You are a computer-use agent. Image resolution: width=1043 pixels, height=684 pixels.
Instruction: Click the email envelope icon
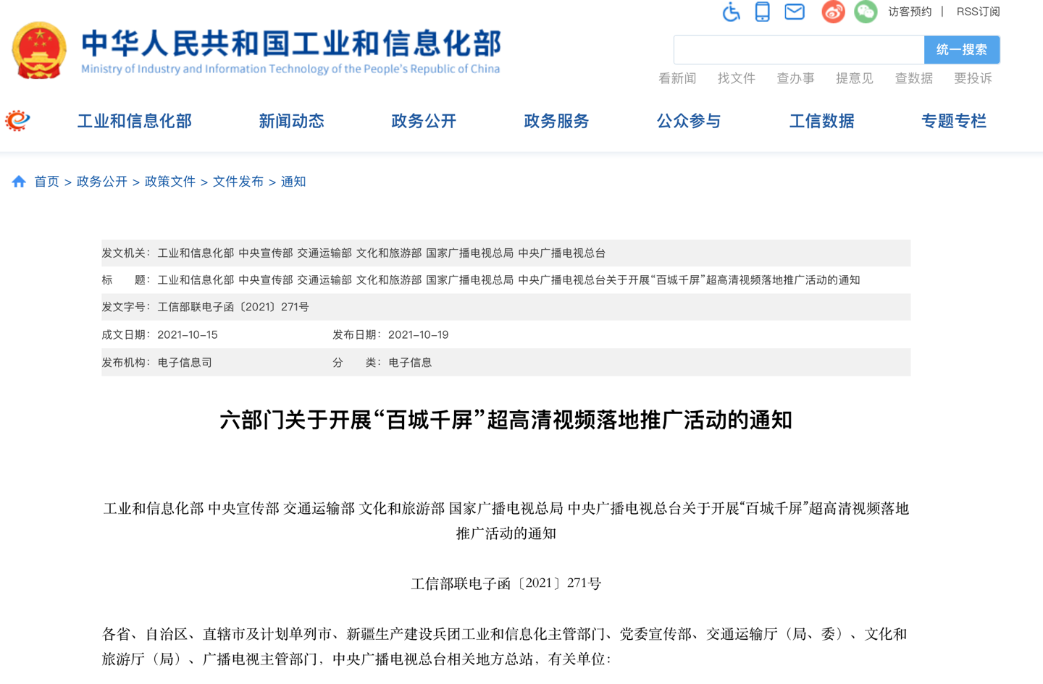point(795,12)
